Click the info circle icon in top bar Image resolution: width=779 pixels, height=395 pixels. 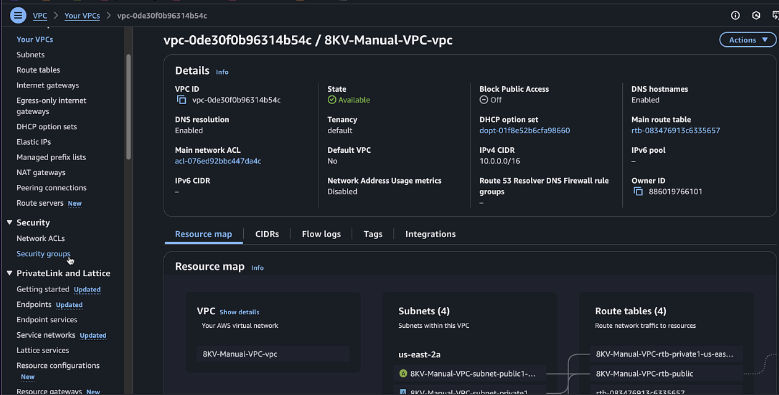(x=735, y=15)
